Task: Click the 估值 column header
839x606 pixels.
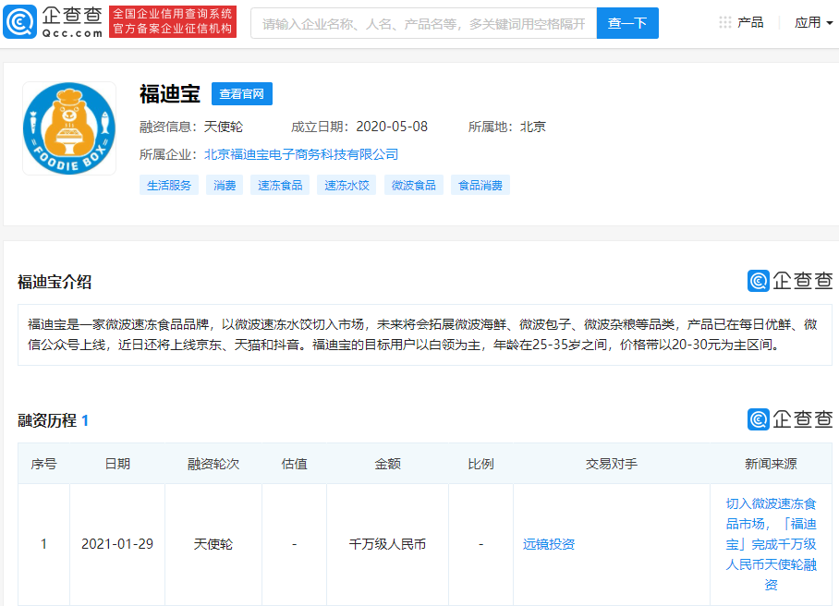Action: pyautogui.click(x=294, y=464)
